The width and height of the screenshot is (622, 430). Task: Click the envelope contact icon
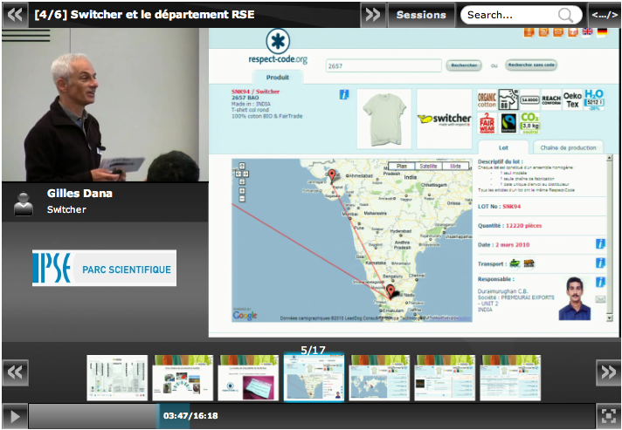coord(600,299)
